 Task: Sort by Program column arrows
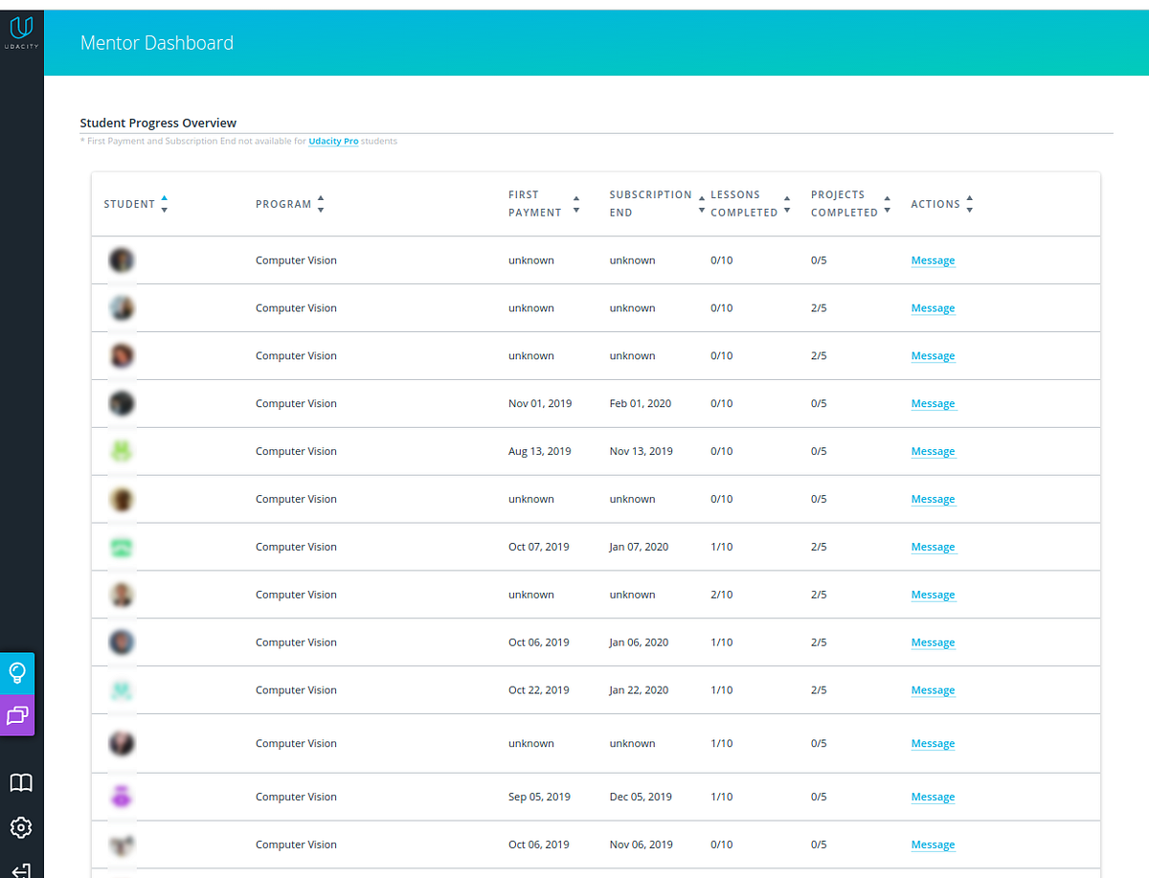click(x=321, y=204)
